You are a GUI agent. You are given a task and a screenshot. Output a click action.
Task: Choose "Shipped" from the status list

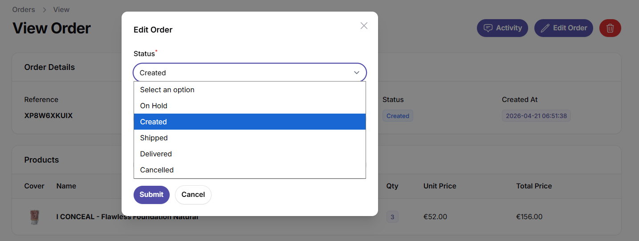(250, 138)
